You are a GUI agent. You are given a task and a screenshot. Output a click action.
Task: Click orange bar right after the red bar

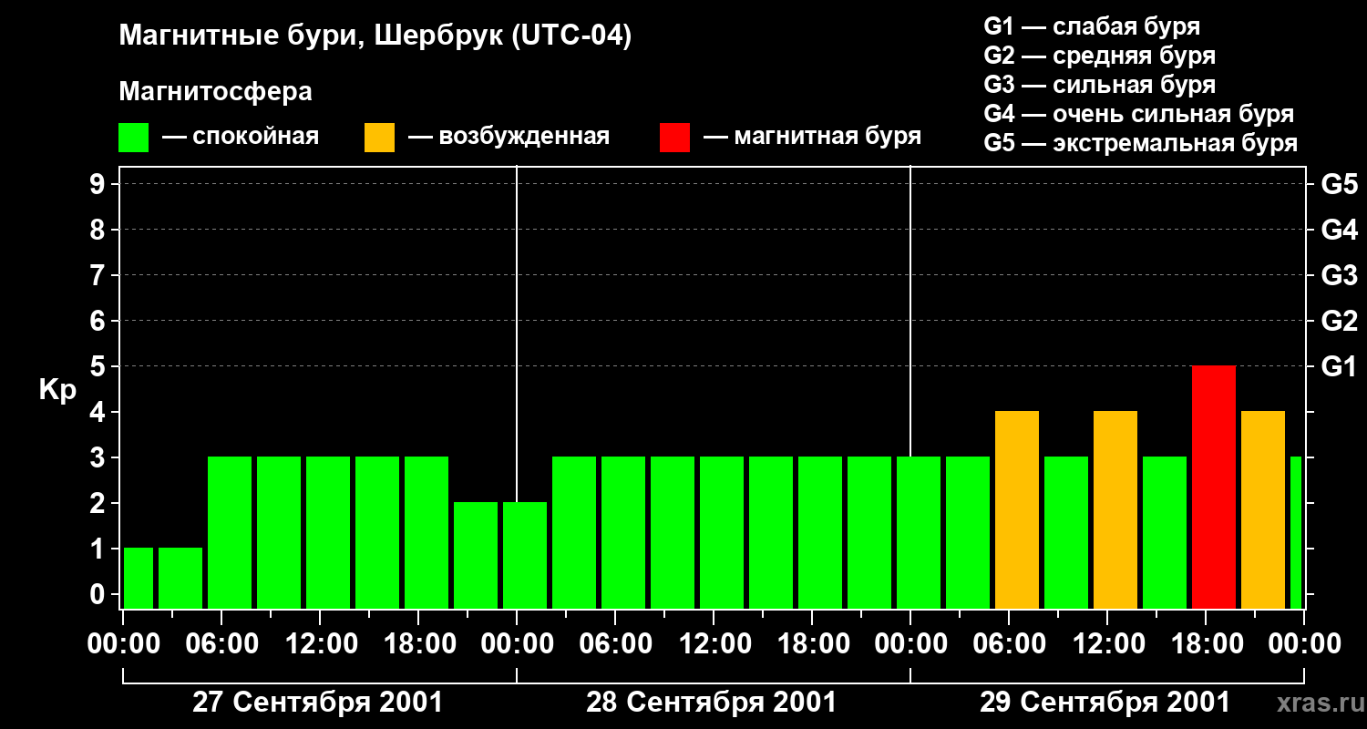pyautogui.click(x=1263, y=510)
